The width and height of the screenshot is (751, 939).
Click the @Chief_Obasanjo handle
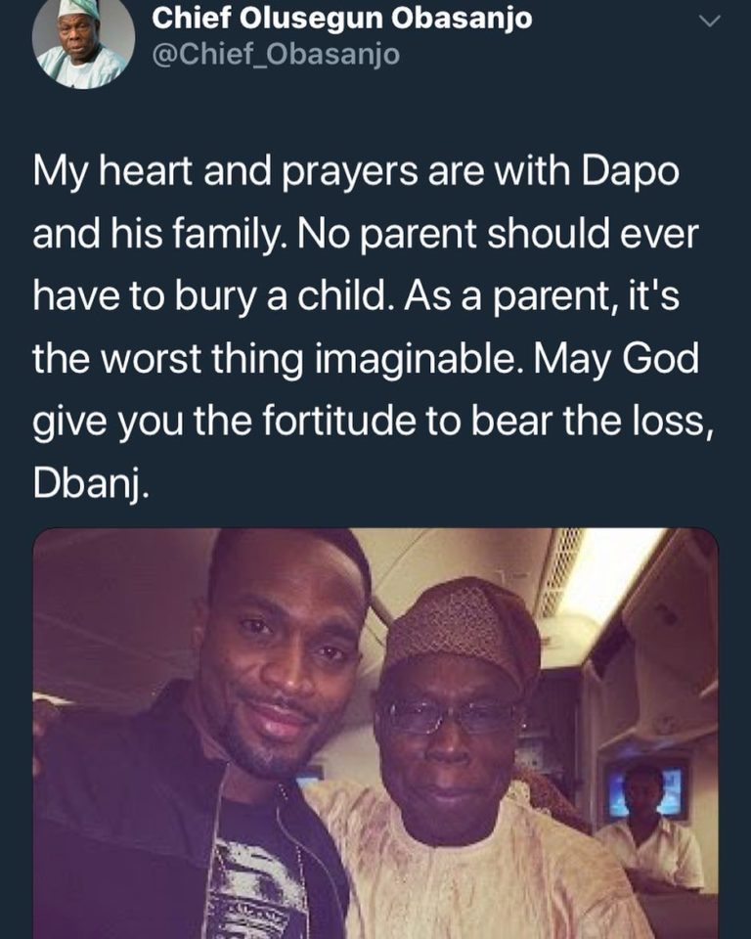[276, 55]
